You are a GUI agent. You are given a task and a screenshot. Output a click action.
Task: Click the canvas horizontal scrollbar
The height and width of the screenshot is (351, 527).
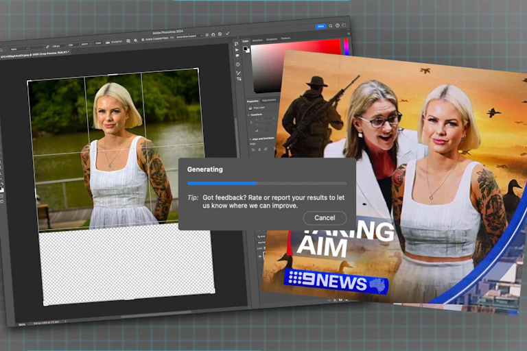[156, 315]
